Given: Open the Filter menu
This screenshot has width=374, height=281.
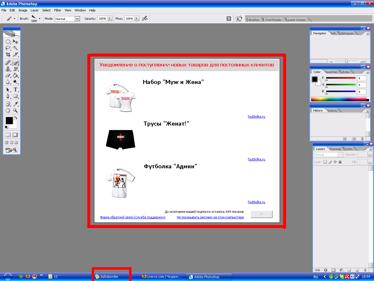Looking at the screenshot, I should 58,10.
